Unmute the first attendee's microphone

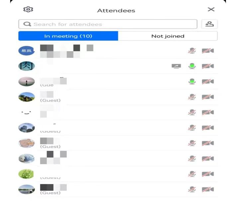pyautogui.click(x=192, y=51)
